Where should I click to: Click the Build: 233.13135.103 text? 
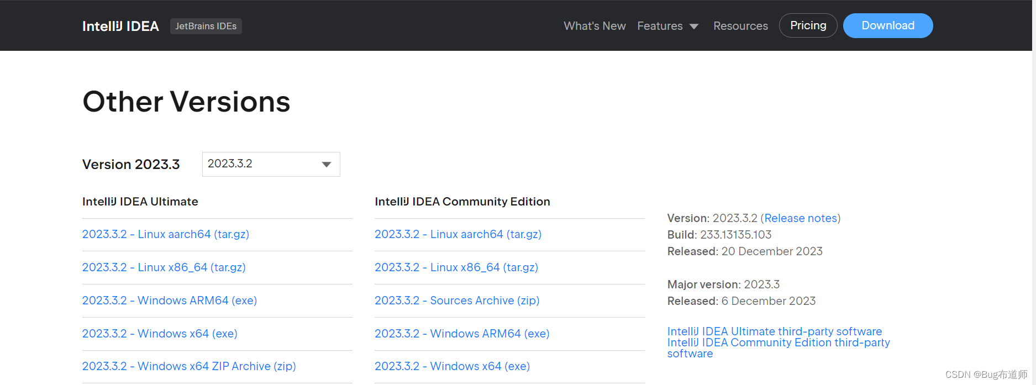pos(719,235)
